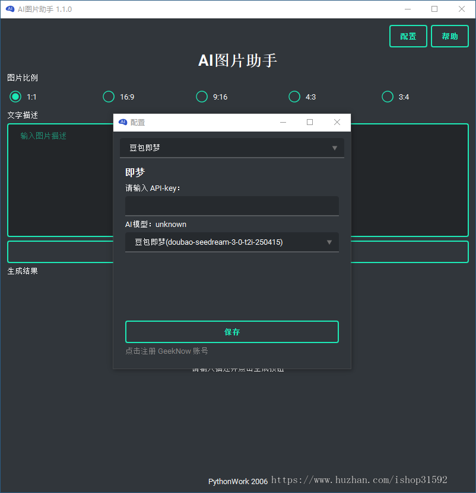Click the AI logo icon in 配置 dialog title
Viewport: 476px width, 493px height.
point(123,122)
